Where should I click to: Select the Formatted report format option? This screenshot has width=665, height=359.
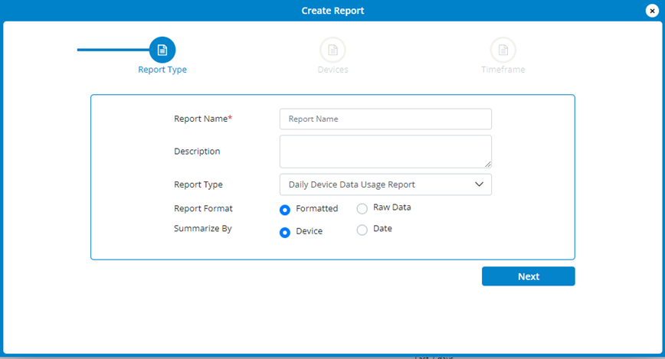click(285, 209)
